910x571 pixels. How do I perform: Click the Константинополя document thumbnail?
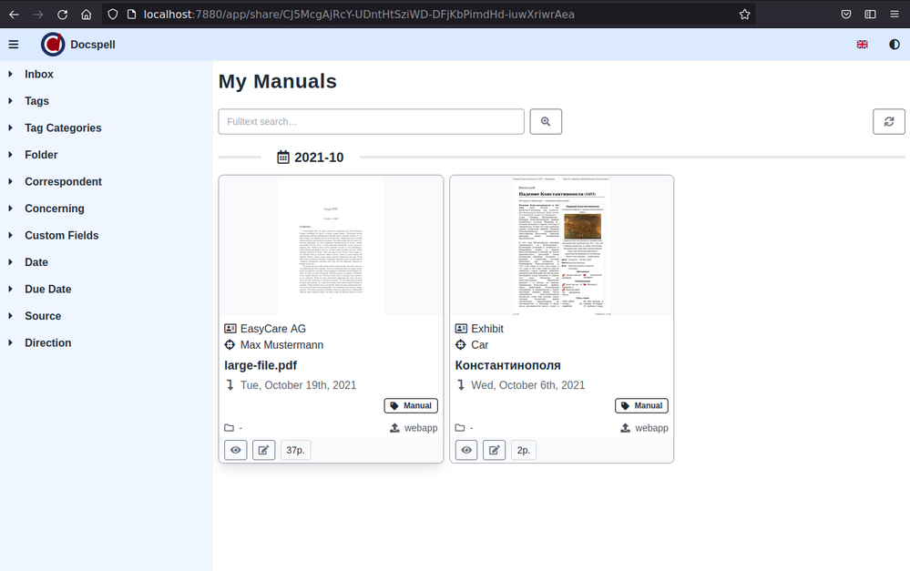[561, 246]
